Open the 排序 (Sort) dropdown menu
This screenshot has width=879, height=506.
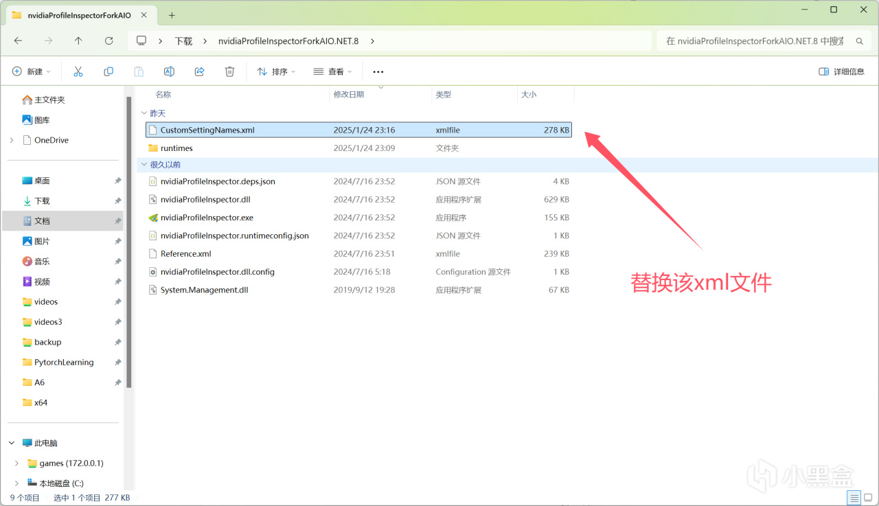276,71
